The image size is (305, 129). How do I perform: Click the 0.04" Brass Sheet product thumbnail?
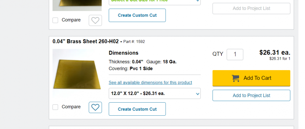tap(77, 73)
